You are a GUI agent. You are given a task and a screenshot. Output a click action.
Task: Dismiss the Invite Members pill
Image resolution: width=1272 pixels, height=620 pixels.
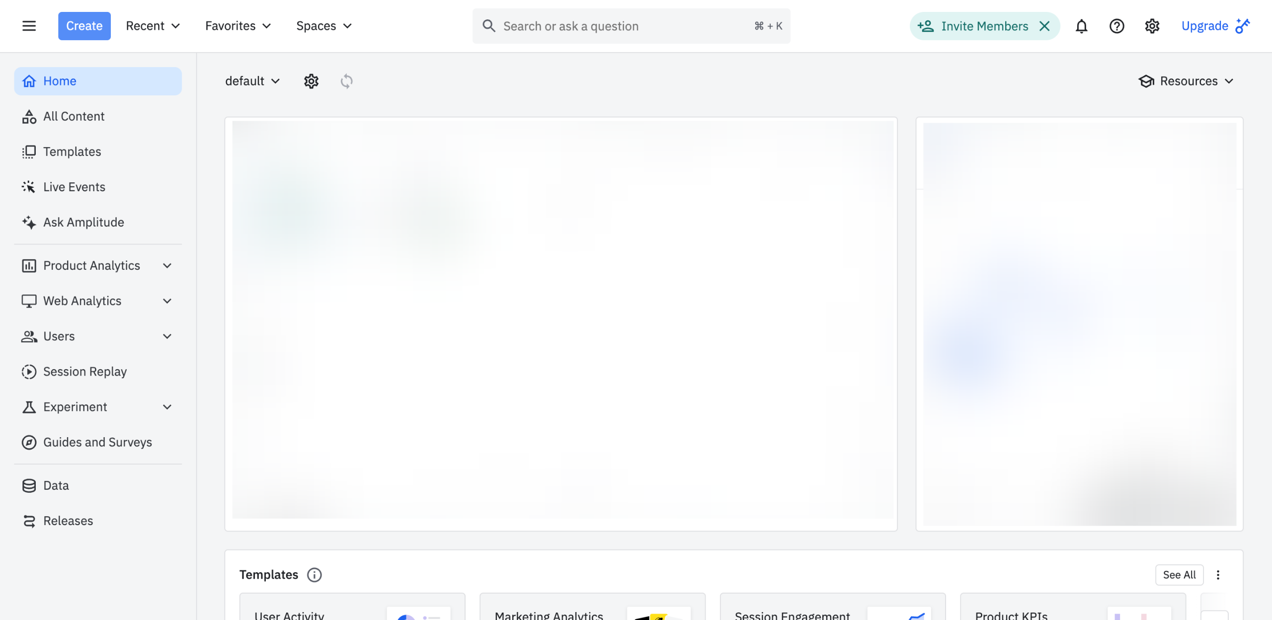pyautogui.click(x=1044, y=26)
